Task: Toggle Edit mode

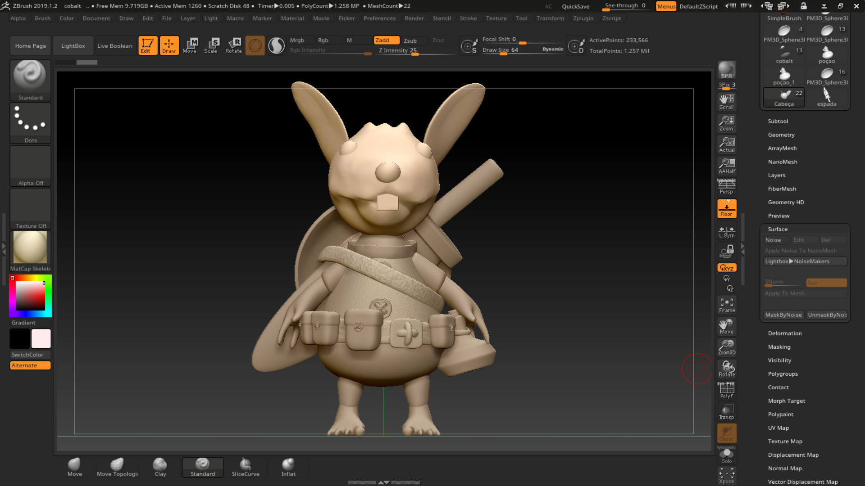Action: tap(148, 45)
